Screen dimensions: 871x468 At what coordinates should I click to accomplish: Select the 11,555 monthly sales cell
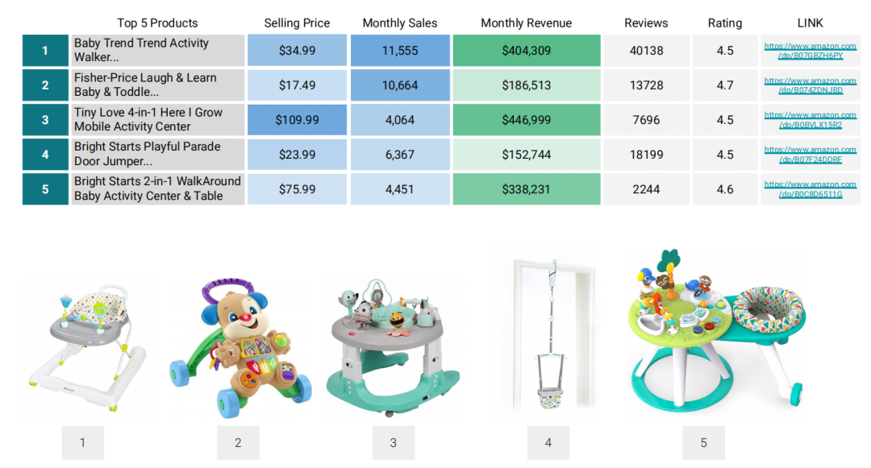pyautogui.click(x=399, y=51)
